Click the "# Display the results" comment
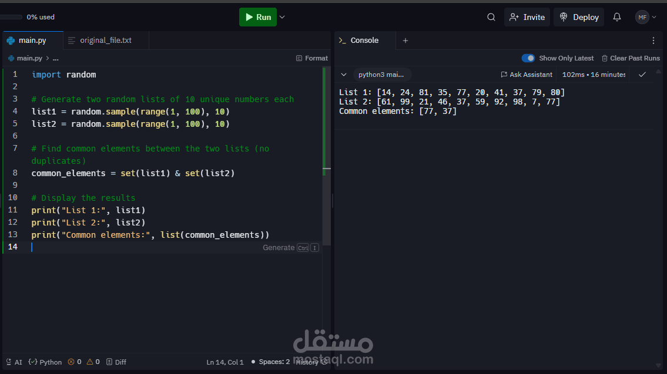 (83, 198)
